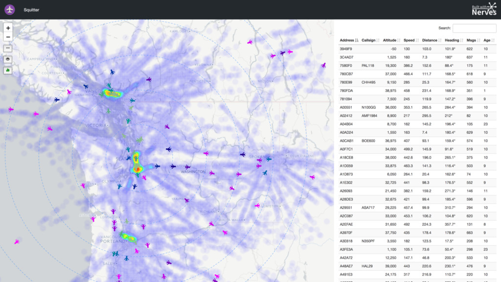Click callsign AMF1984 in the table
This screenshot has height=282, width=501.
[369, 116]
